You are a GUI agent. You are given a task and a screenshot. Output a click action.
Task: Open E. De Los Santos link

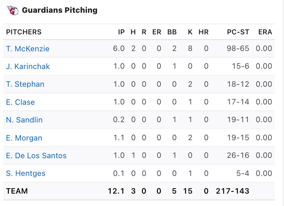[36, 156]
